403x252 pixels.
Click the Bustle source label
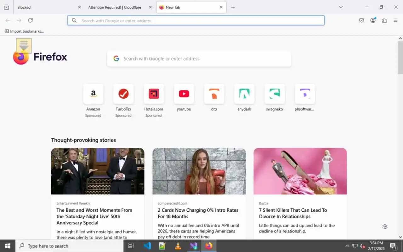click(264, 203)
